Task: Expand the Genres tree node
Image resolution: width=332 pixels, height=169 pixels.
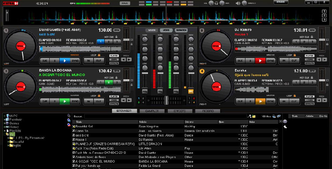Action: tap(5, 123)
